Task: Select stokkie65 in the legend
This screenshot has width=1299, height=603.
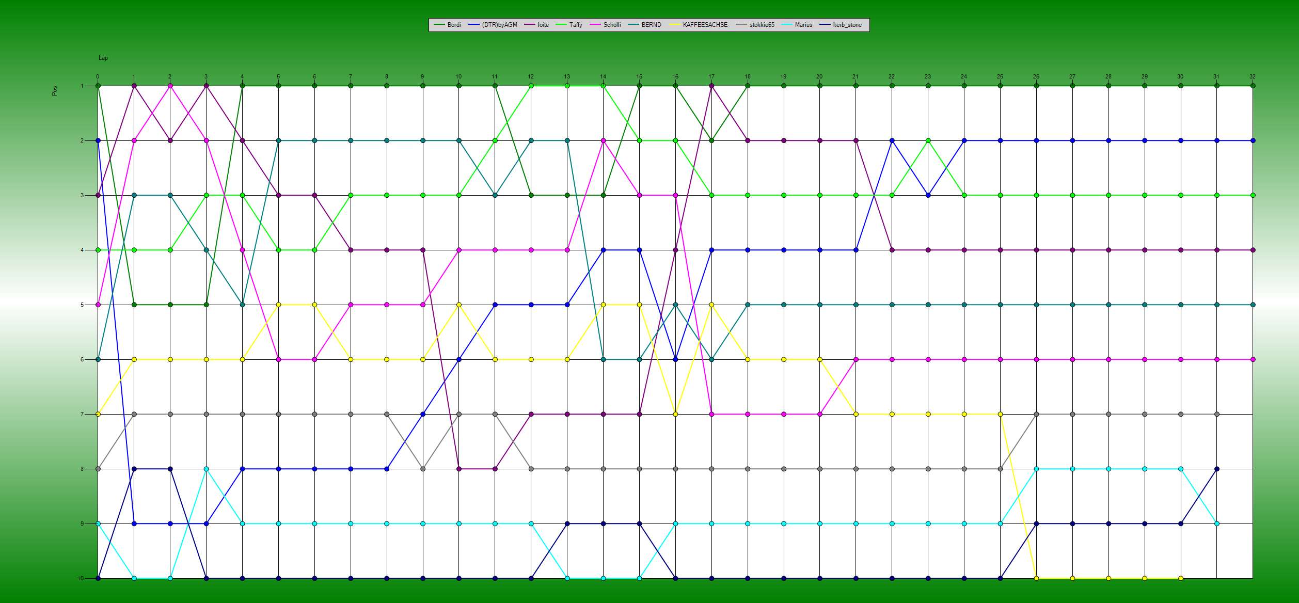Action: 762,25
